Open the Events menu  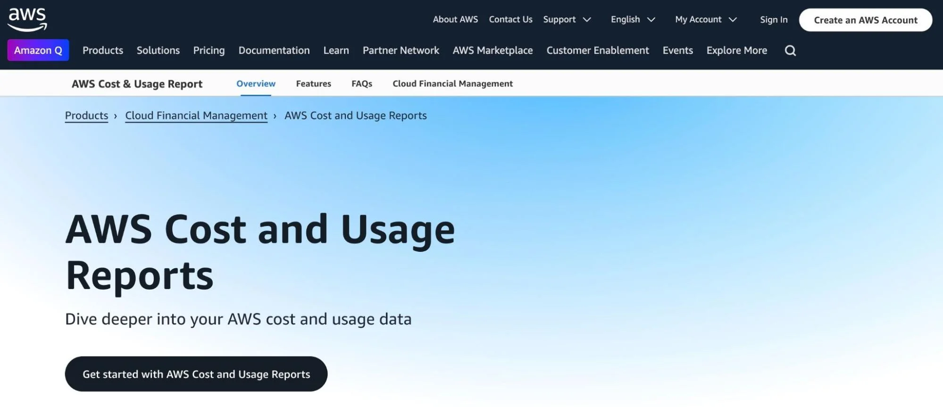pyautogui.click(x=677, y=50)
